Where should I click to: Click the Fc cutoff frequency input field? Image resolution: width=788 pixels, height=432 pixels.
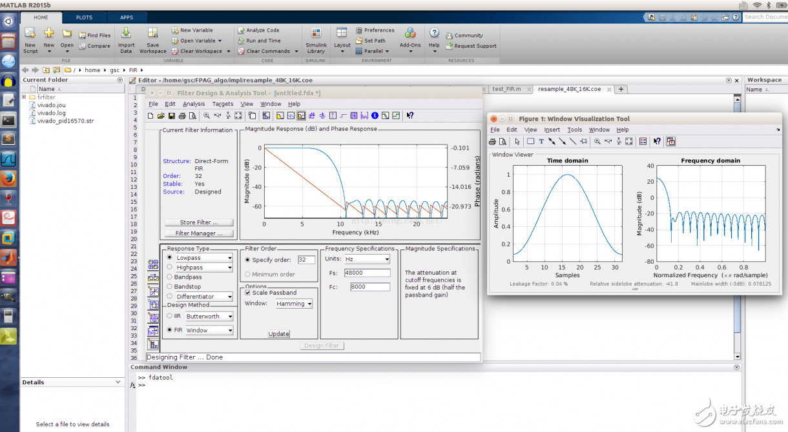370,287
